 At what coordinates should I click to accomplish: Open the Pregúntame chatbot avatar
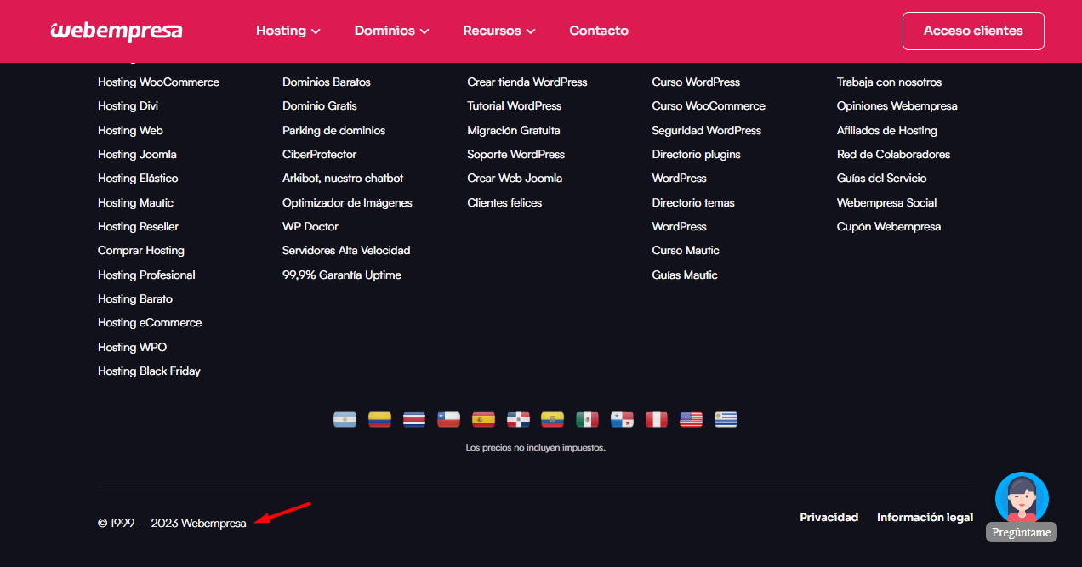pos(1022,498)
